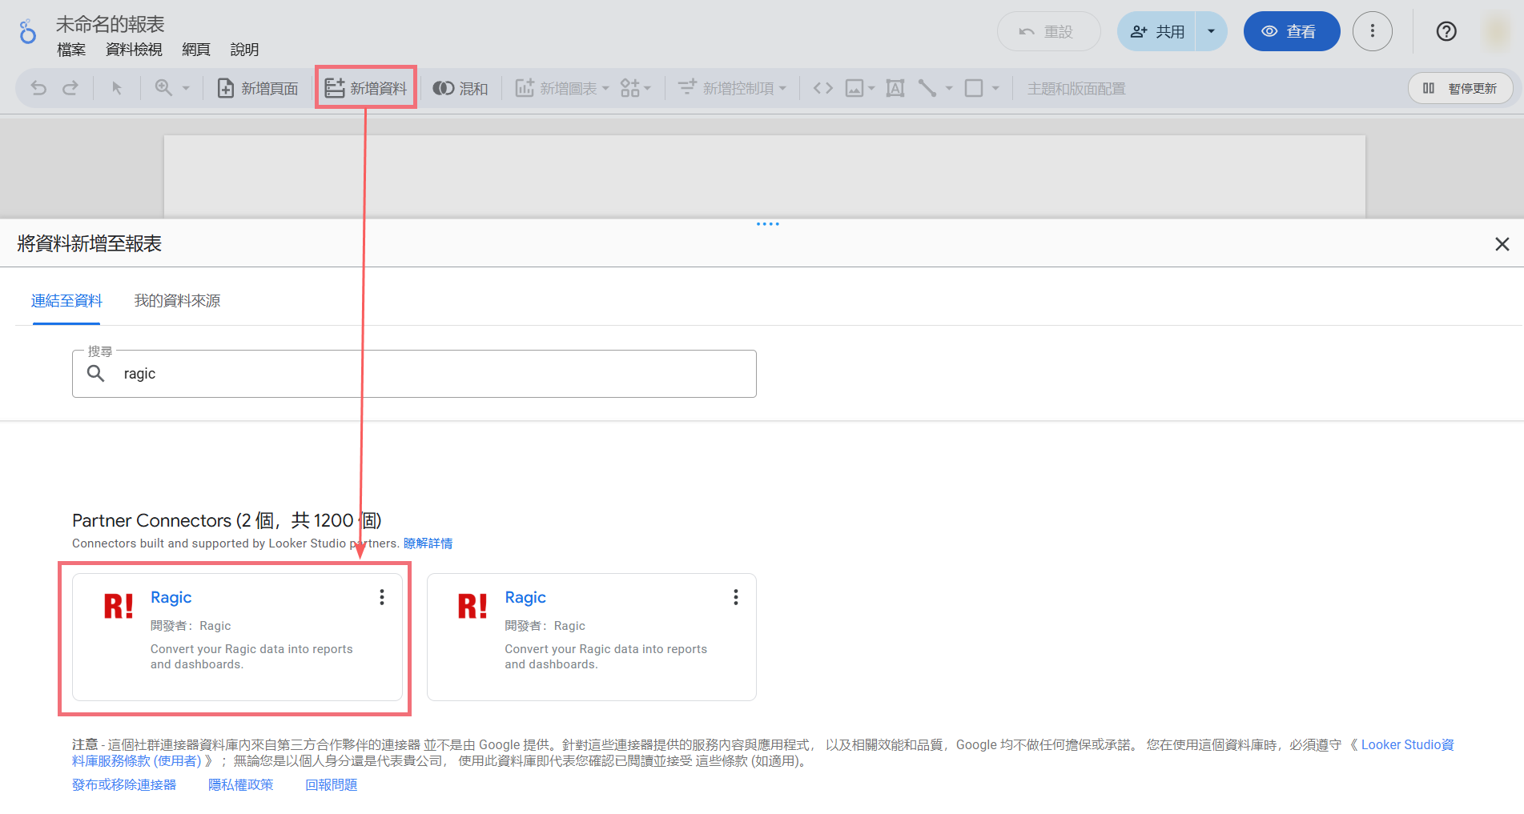Click 新增資料 to add data
Image resolution: width=1524 pixels, height=814 pixels.
[366, 88]
